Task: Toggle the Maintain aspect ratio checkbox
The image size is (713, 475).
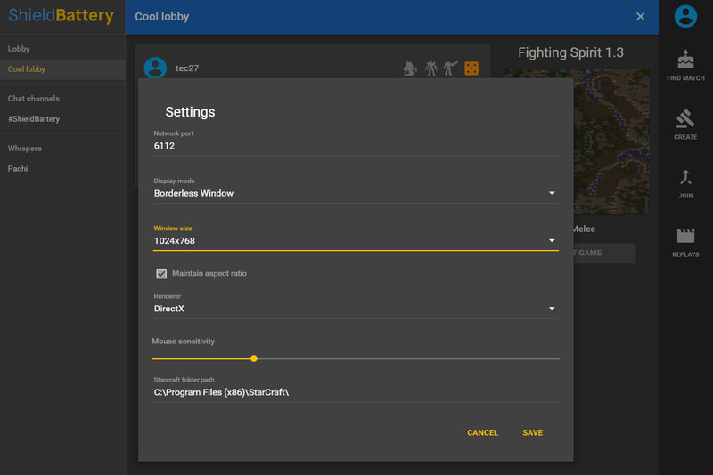Action: coord(161,274)
